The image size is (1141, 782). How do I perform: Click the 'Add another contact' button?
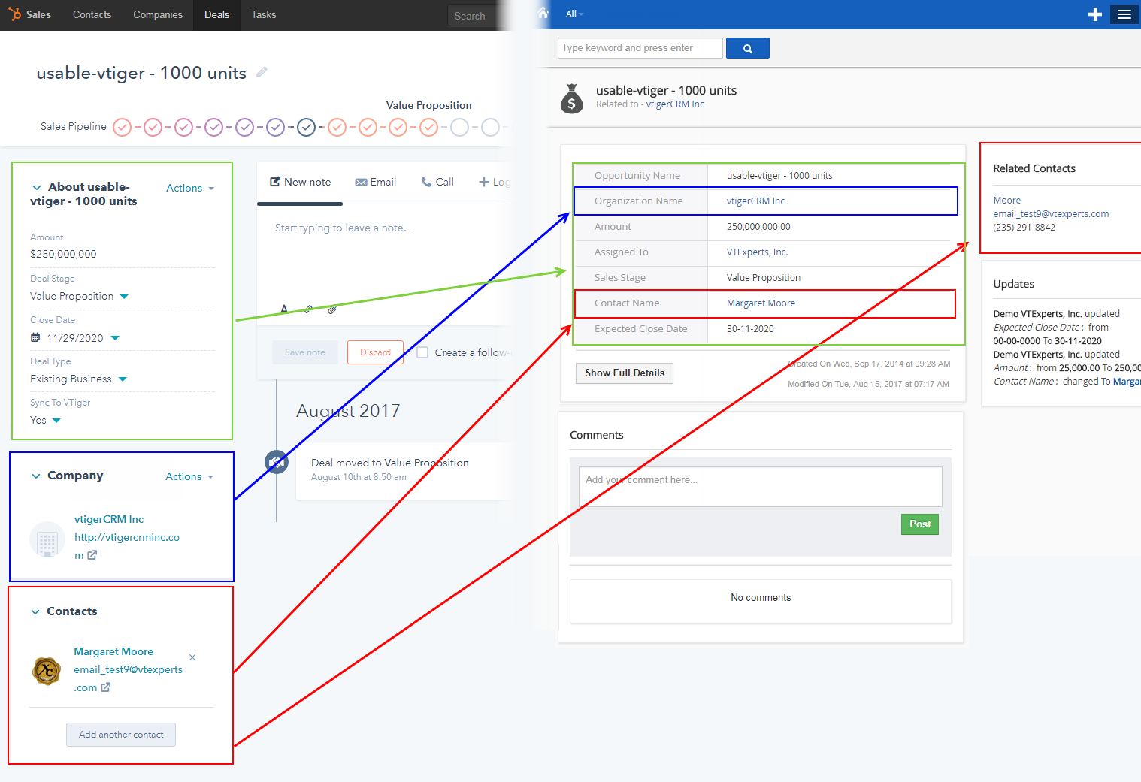(121, 735)
